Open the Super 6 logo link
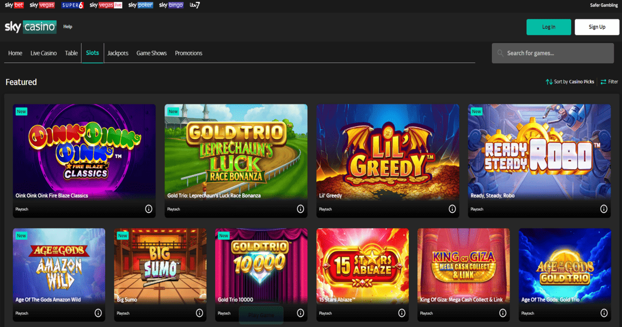622x327 pixels. (72, 5)
